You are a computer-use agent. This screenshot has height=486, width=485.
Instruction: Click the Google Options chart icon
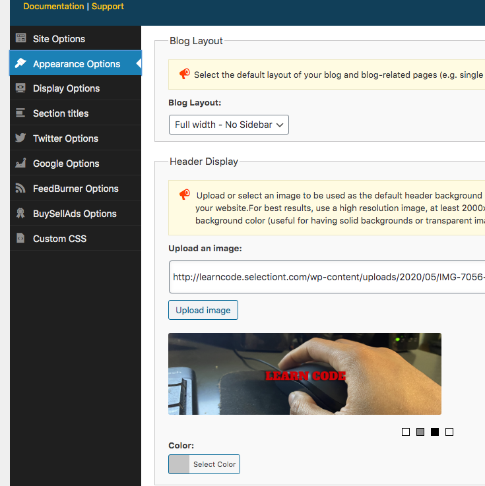point(20,163)
